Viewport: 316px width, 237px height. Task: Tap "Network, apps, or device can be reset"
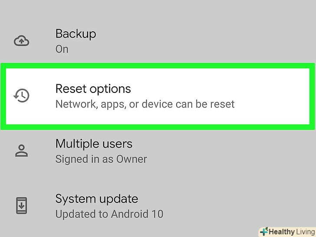click(x=145, y=104)
